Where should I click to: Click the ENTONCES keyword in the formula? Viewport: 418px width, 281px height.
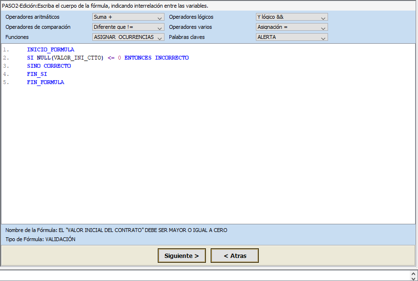138,58
